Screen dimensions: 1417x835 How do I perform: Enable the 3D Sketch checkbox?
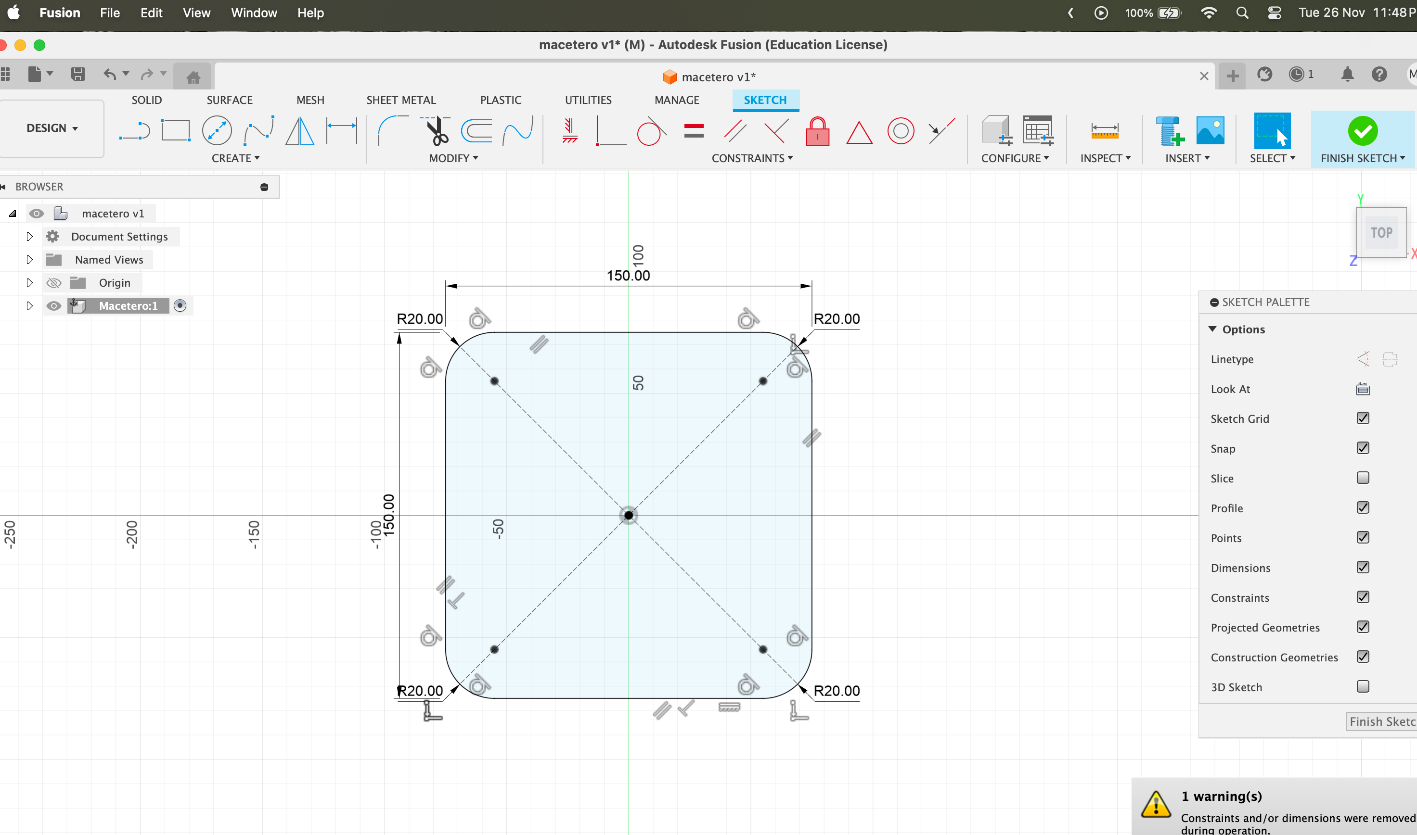1363,686
